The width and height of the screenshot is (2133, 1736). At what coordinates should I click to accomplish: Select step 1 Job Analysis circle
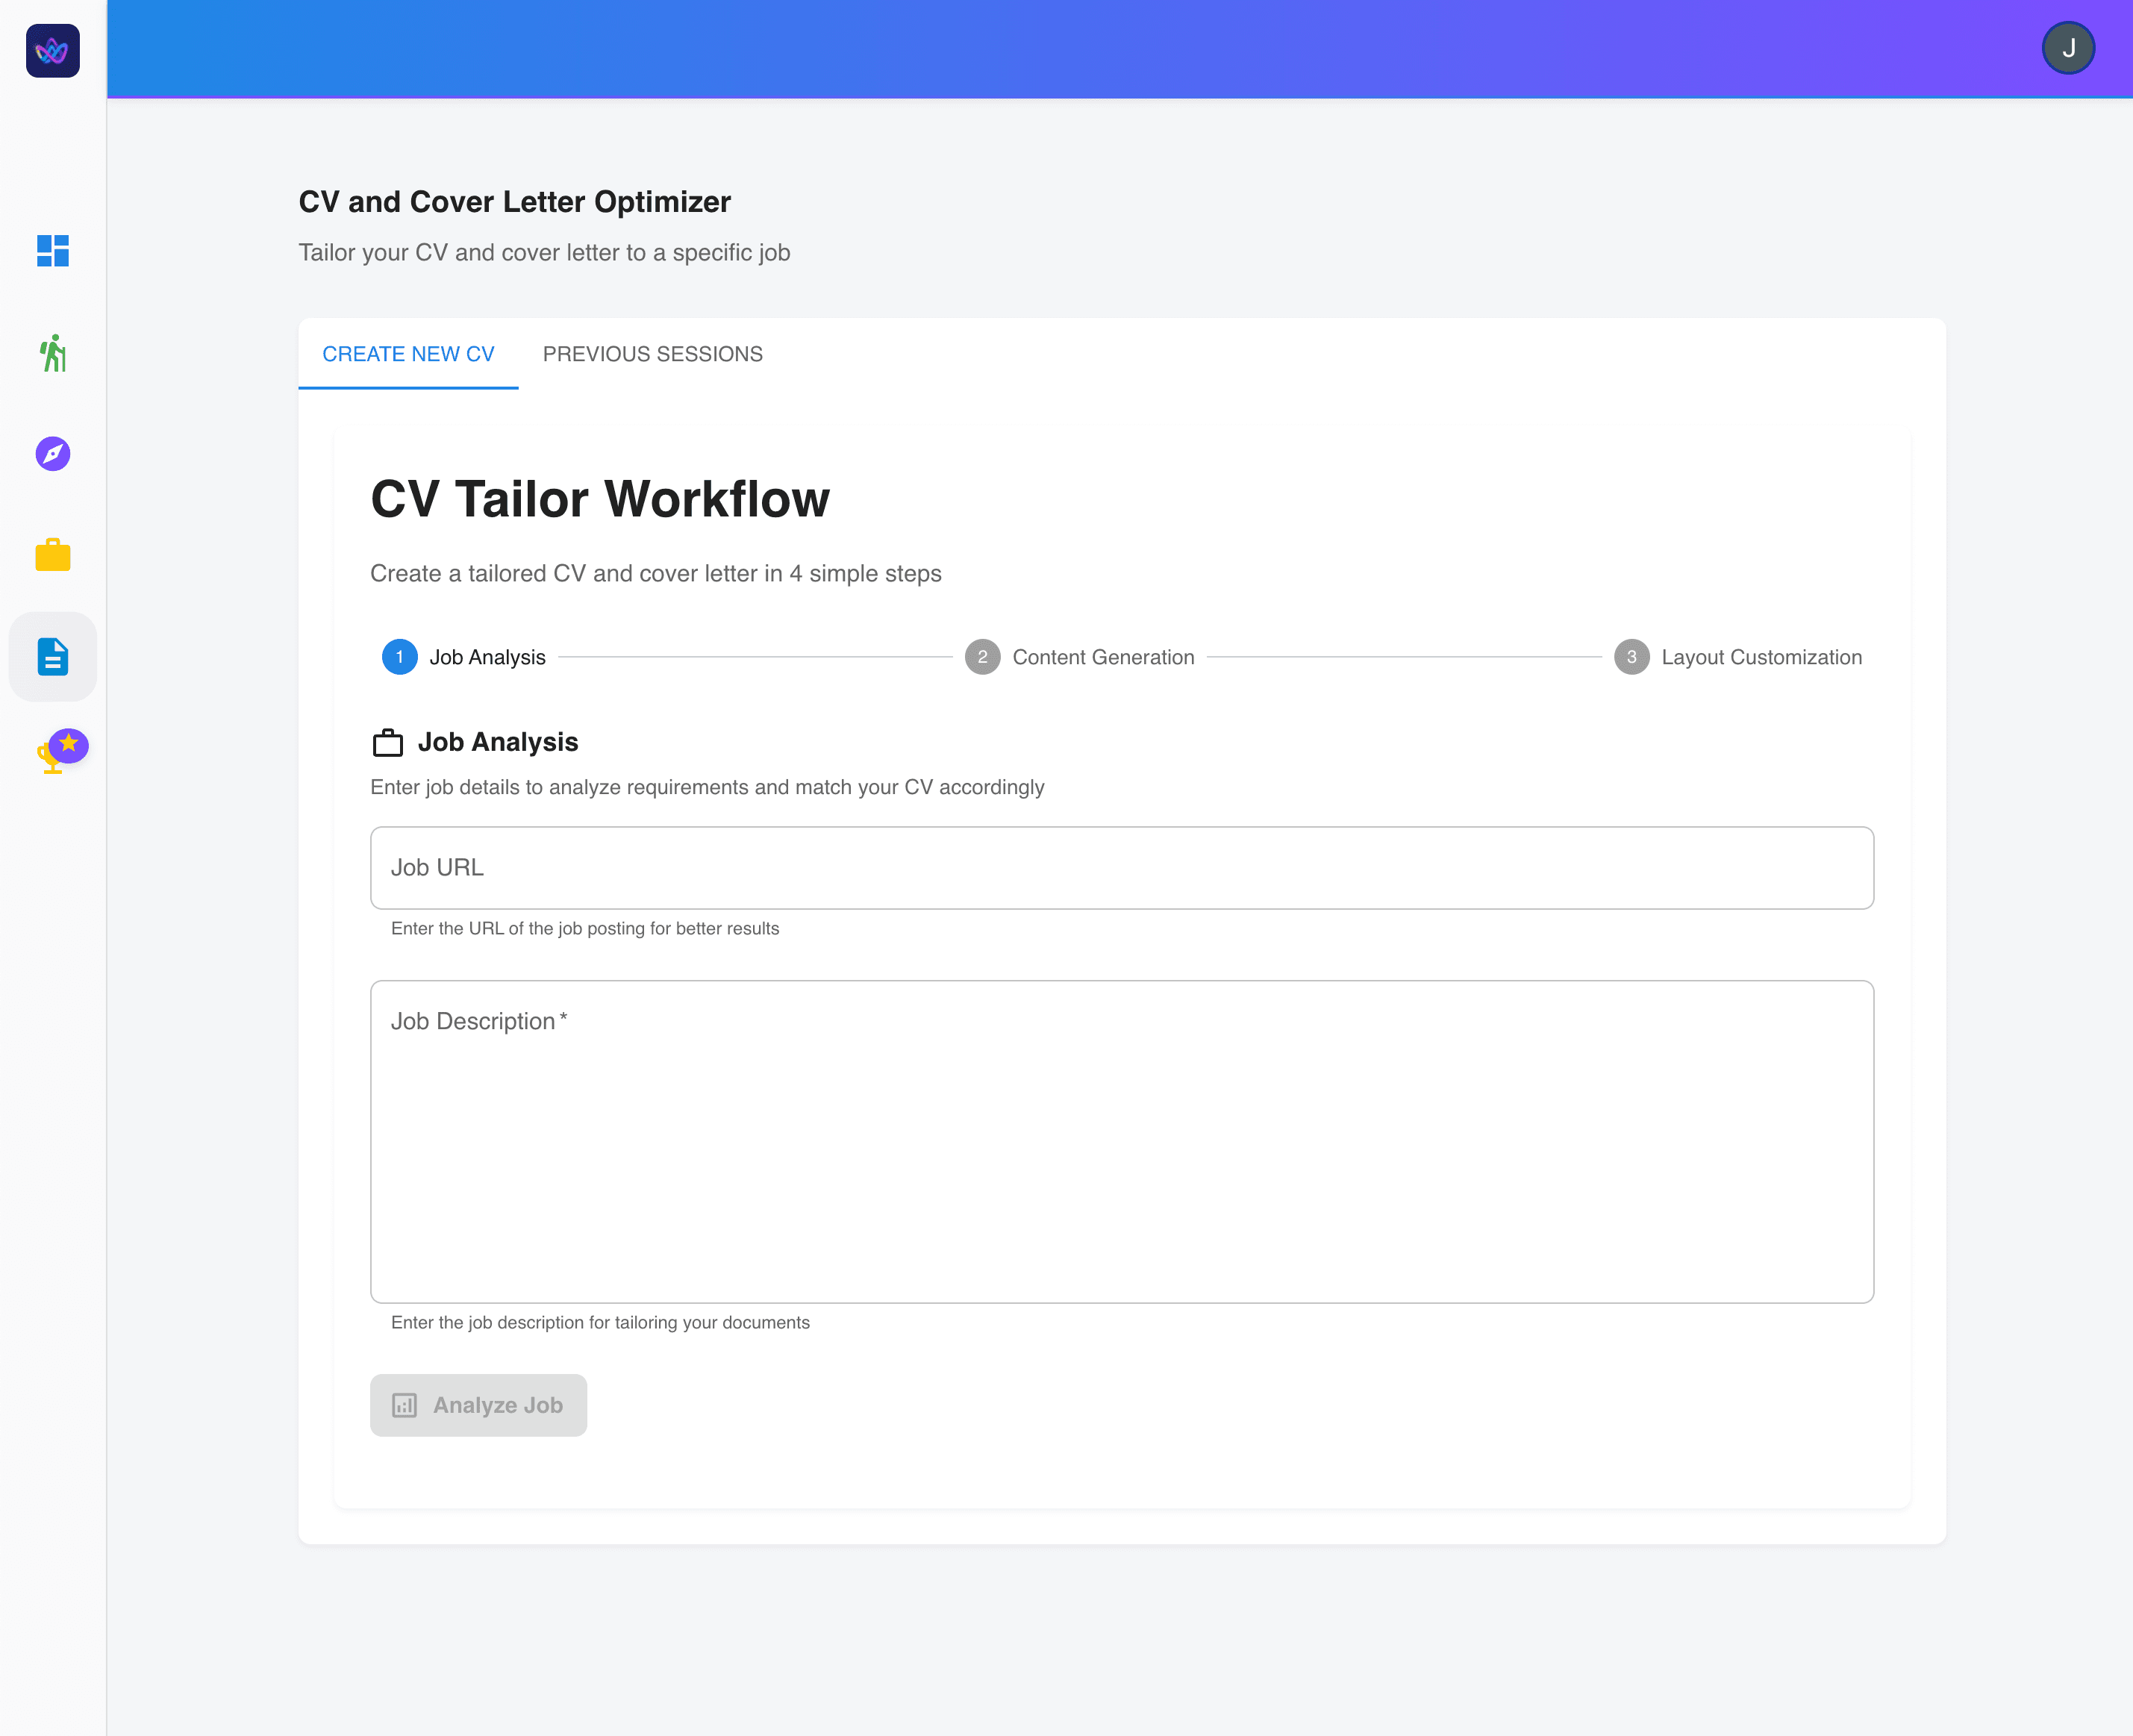pyautogui.click(x=399, y=657)
